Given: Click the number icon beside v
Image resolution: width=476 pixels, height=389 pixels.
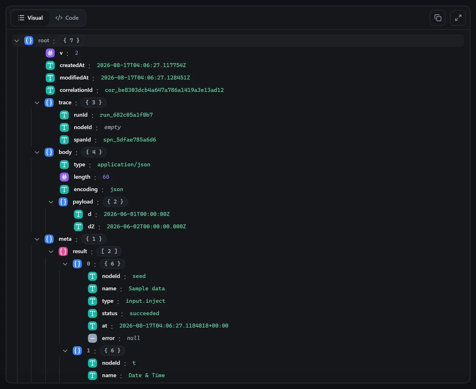Looking at the screenshot, I should click(x=50, y=53).
